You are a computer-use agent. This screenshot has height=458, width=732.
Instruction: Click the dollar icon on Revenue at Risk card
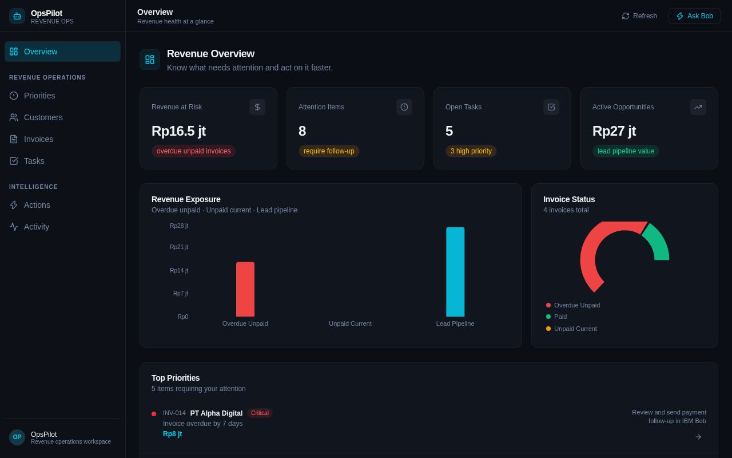tap(257, 107)
